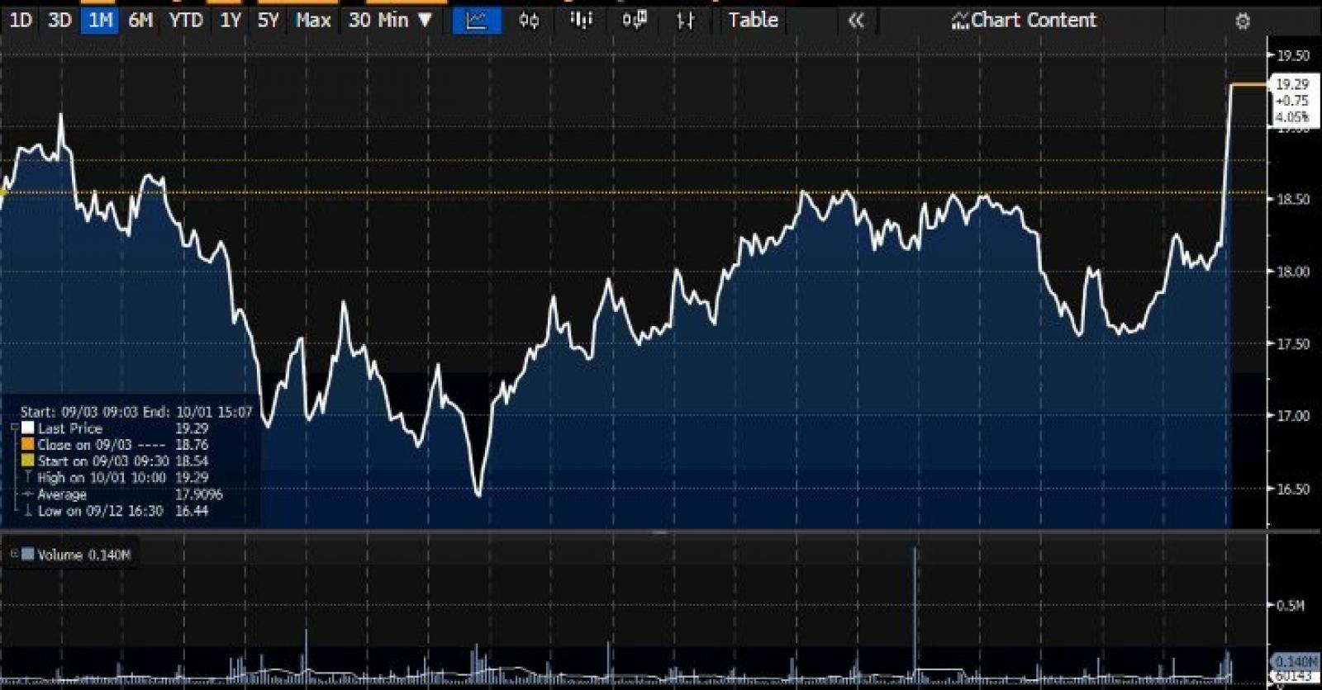Click the 19.29 last price label on axis
Screen dimensions: 1322x690
1292,84
